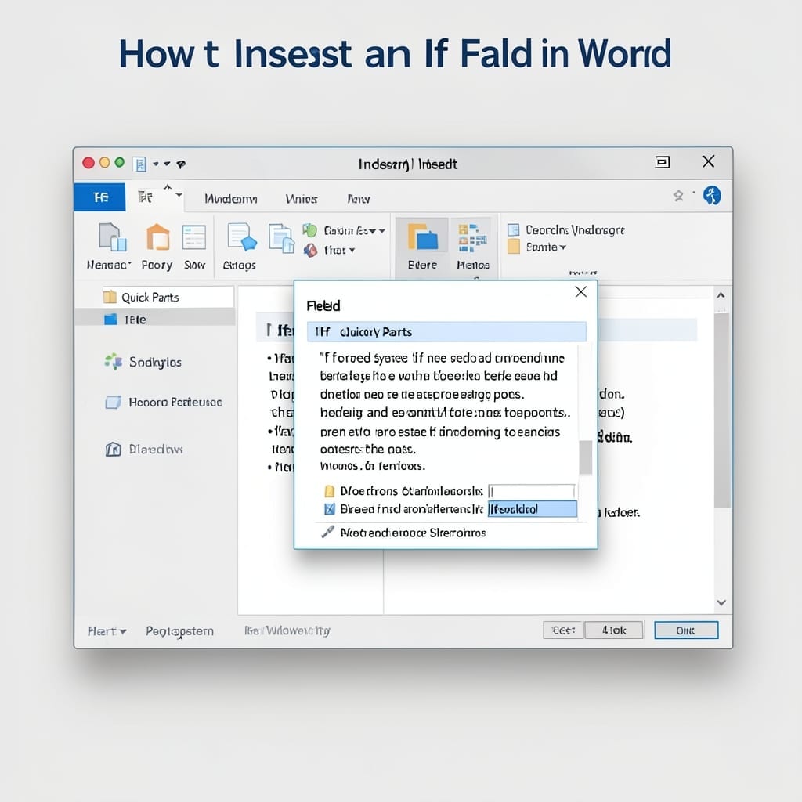The image size is (802, 802).
Task: Click the orange 'Poory' ribbon icon
Action: (157, 237)
